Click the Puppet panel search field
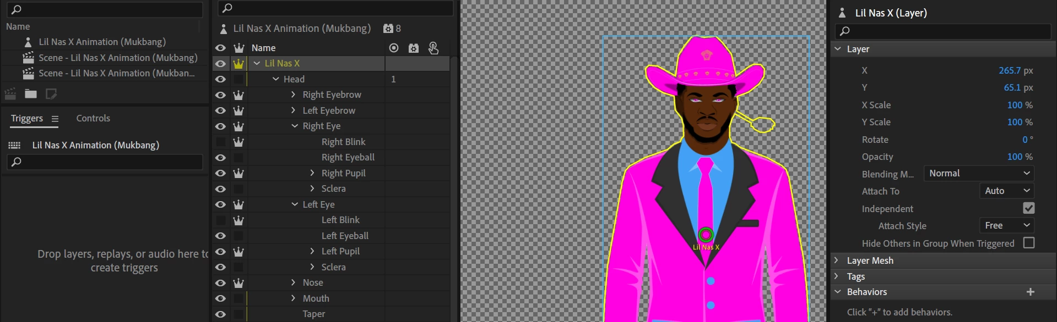 335,8
